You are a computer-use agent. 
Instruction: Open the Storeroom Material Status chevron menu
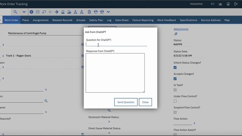tap(109, 122)
